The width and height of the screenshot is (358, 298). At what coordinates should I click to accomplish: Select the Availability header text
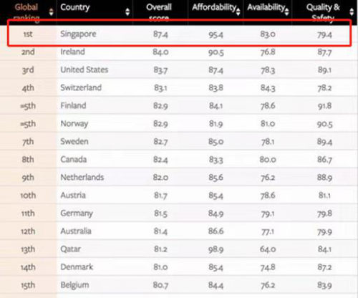pos(266,8)
